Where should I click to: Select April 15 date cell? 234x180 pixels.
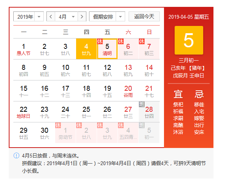point(24,91)
